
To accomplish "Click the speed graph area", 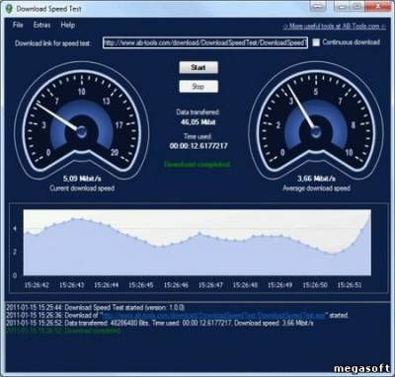I will click(197, 243).
